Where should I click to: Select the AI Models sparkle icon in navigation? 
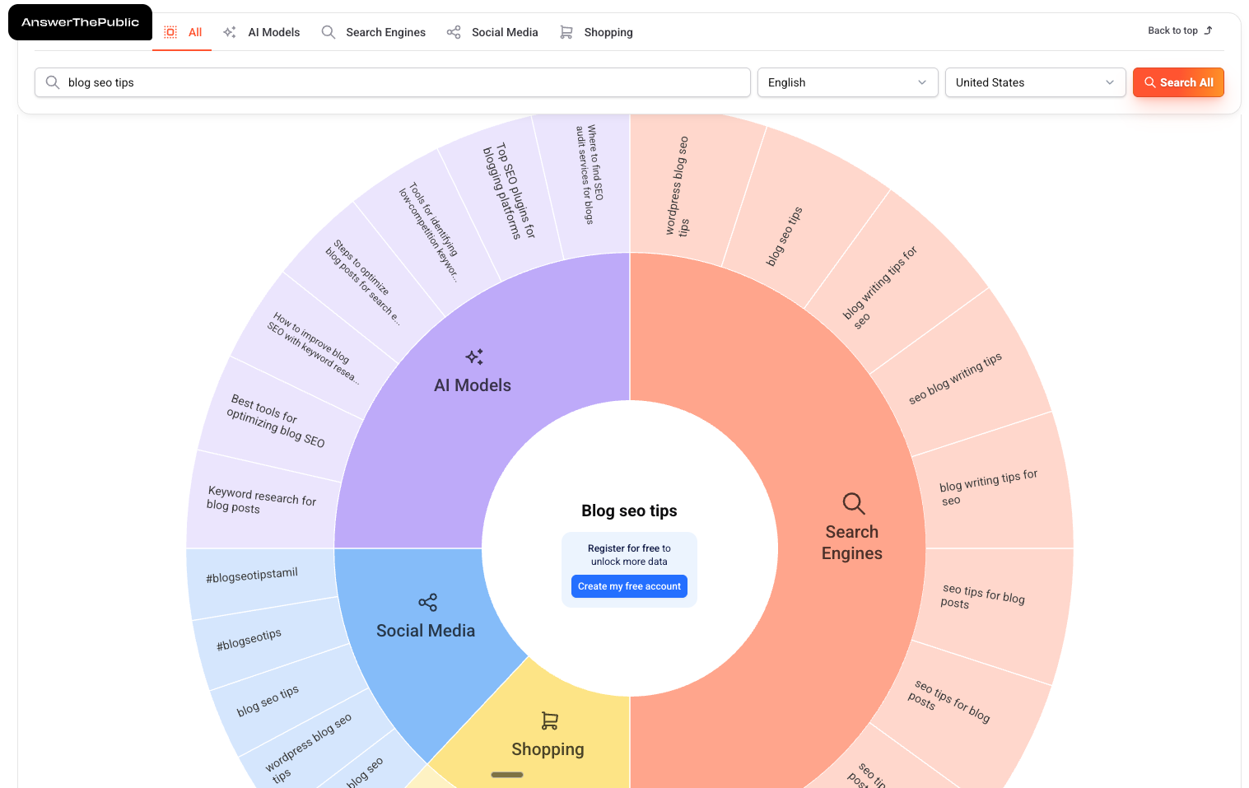pos(228,31)
